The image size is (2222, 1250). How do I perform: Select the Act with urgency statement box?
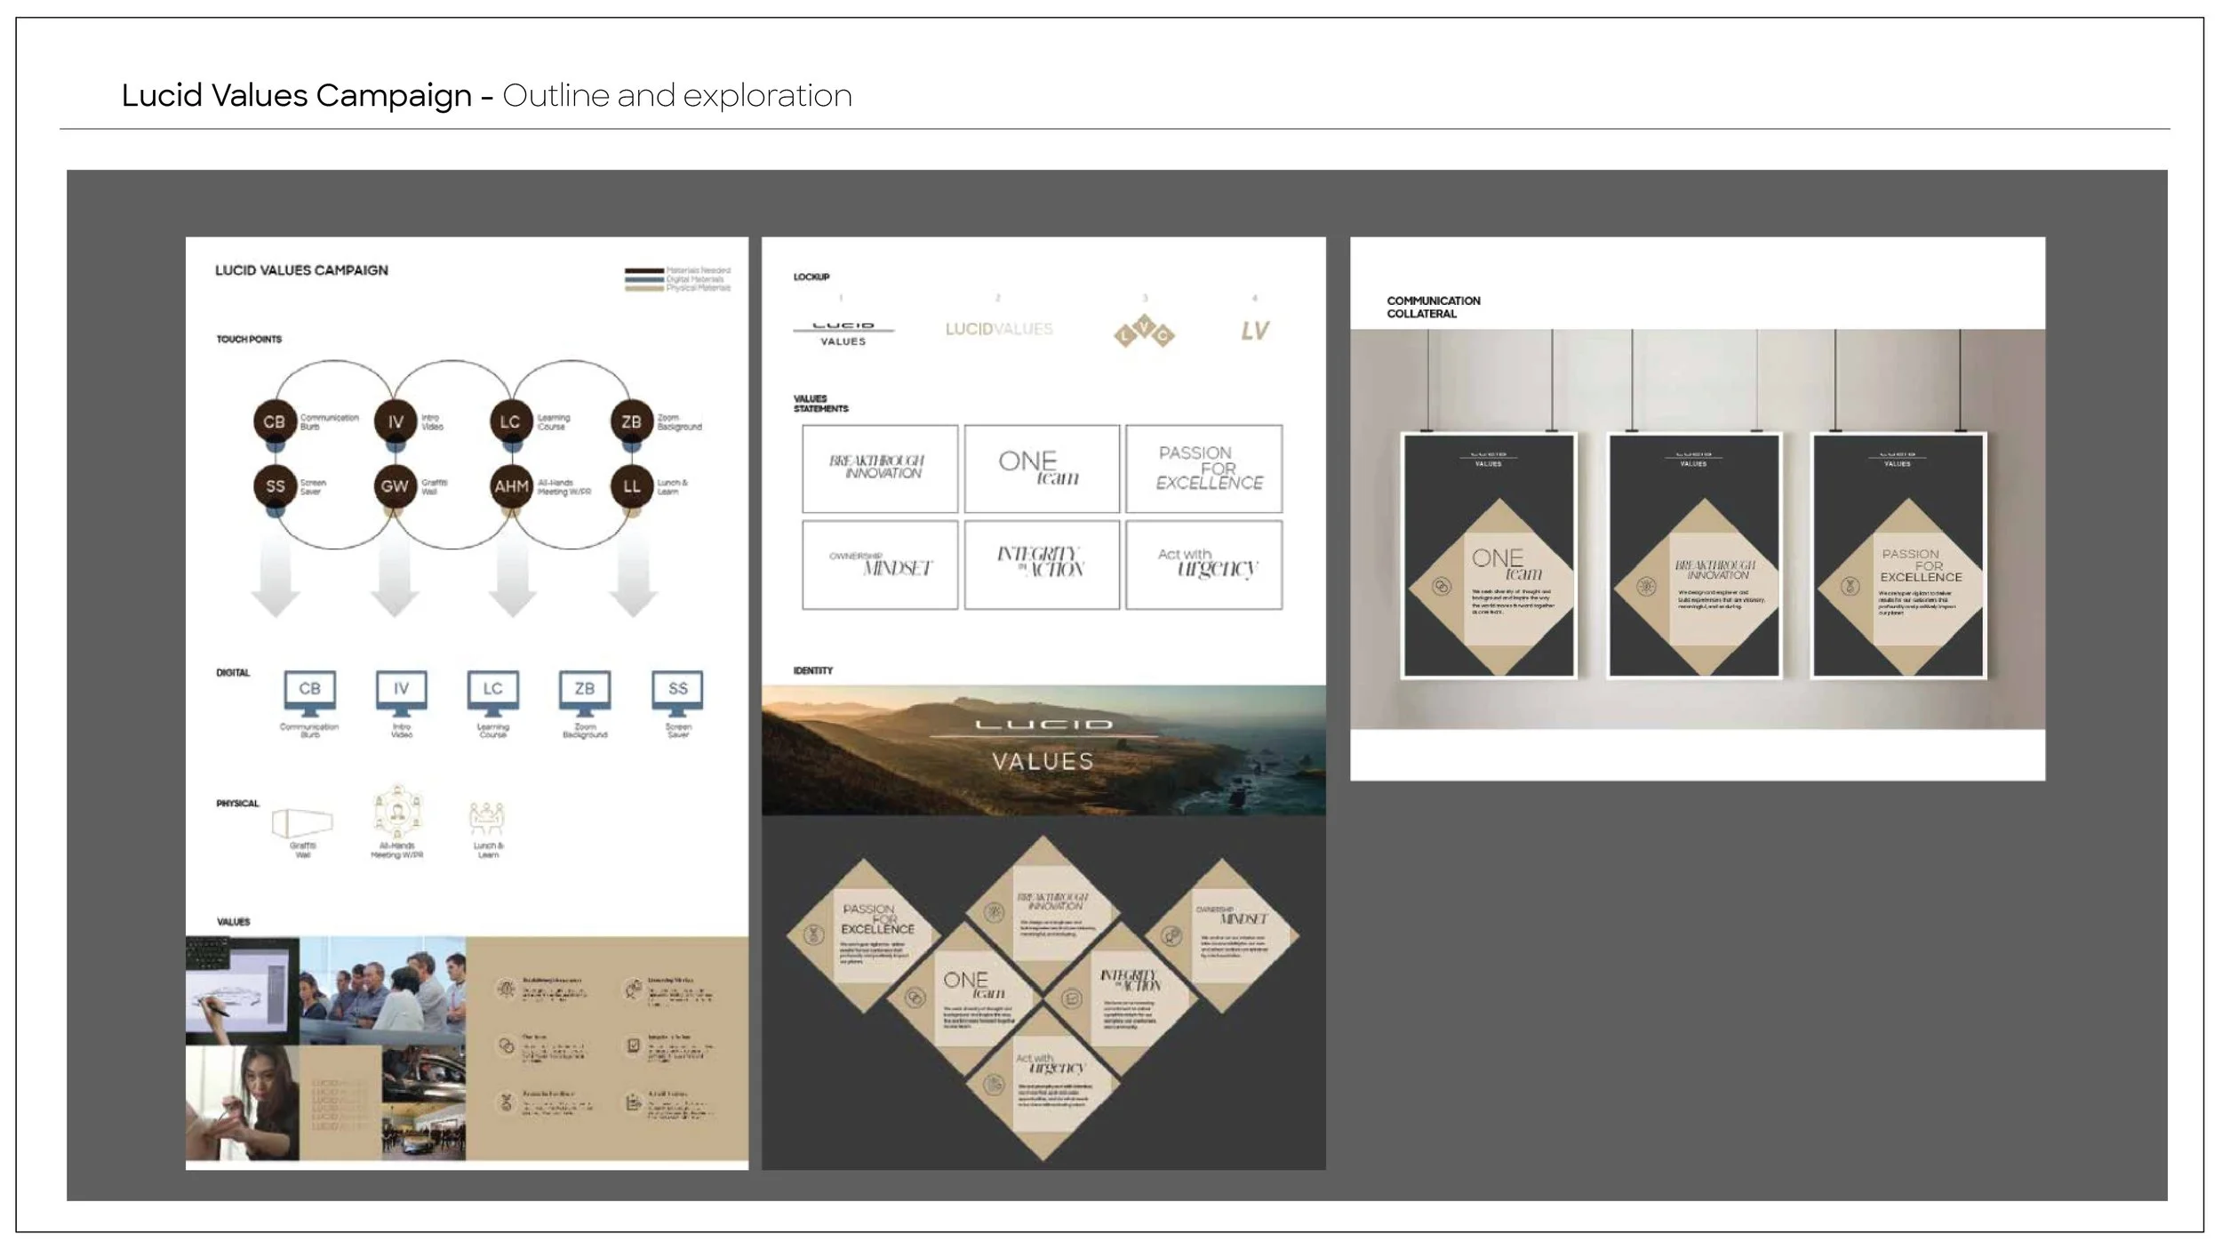pyautogui.click(x=1203, y=565)
